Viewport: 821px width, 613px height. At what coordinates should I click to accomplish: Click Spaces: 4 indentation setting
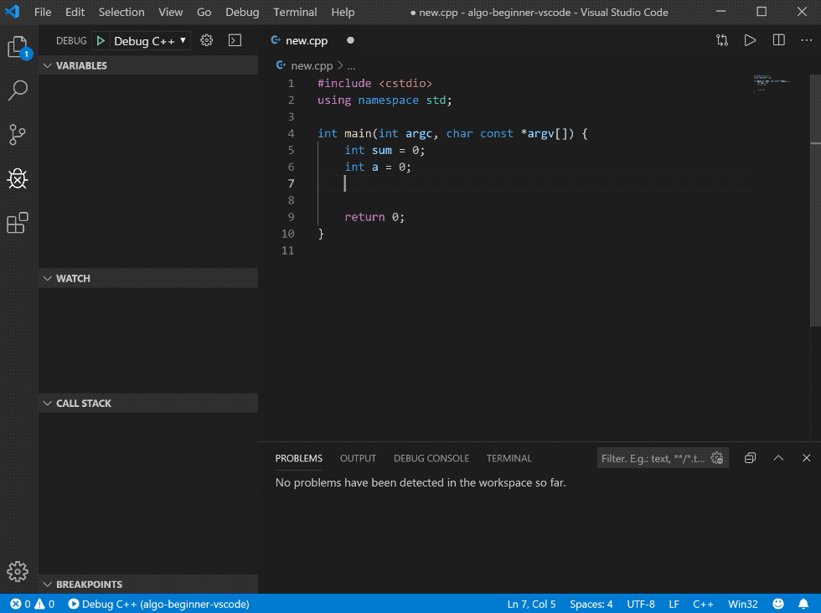(591, 604)
